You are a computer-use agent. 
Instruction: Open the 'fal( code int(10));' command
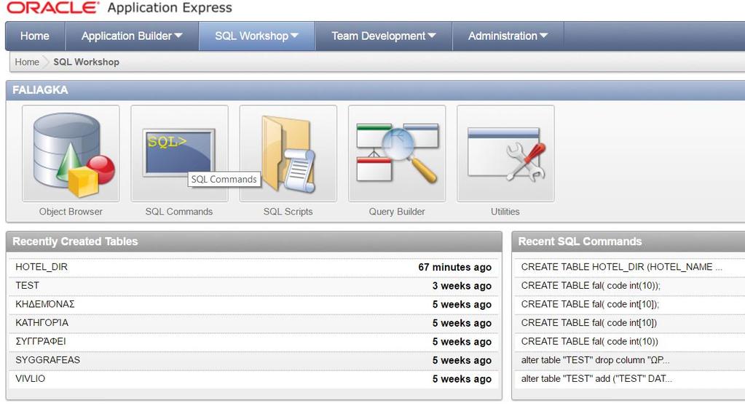pos(591,285)
